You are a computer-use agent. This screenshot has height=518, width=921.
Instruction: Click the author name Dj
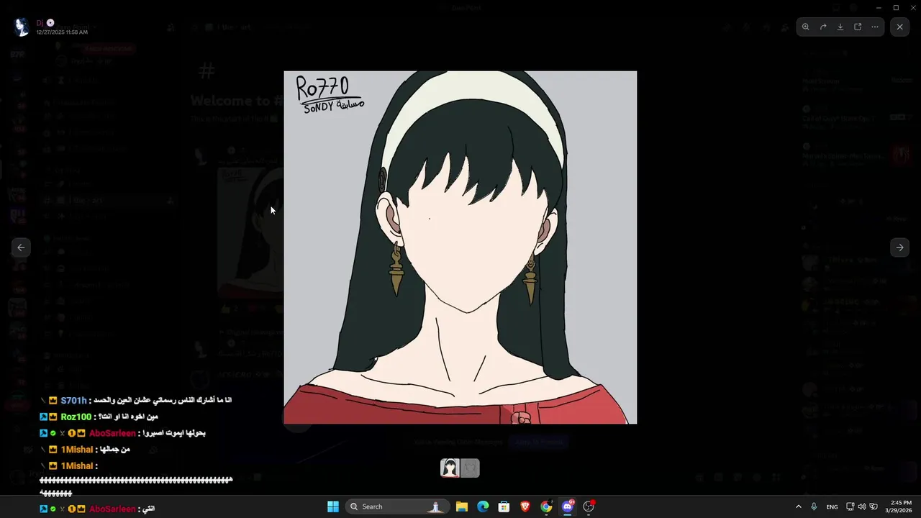coord(40,23)
